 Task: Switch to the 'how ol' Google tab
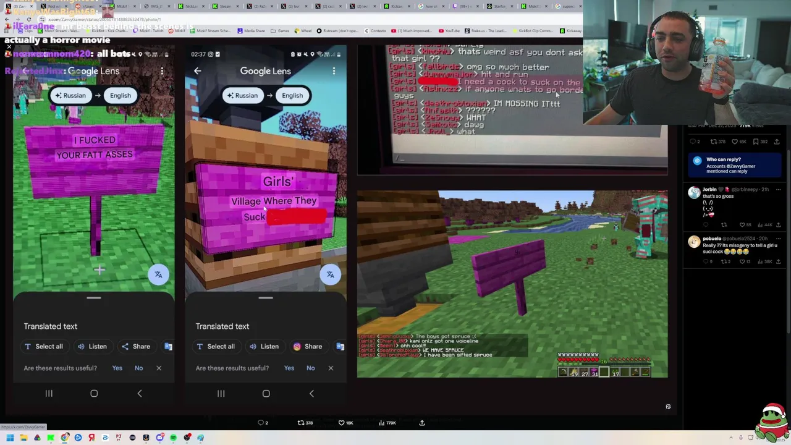coord(431,6)
